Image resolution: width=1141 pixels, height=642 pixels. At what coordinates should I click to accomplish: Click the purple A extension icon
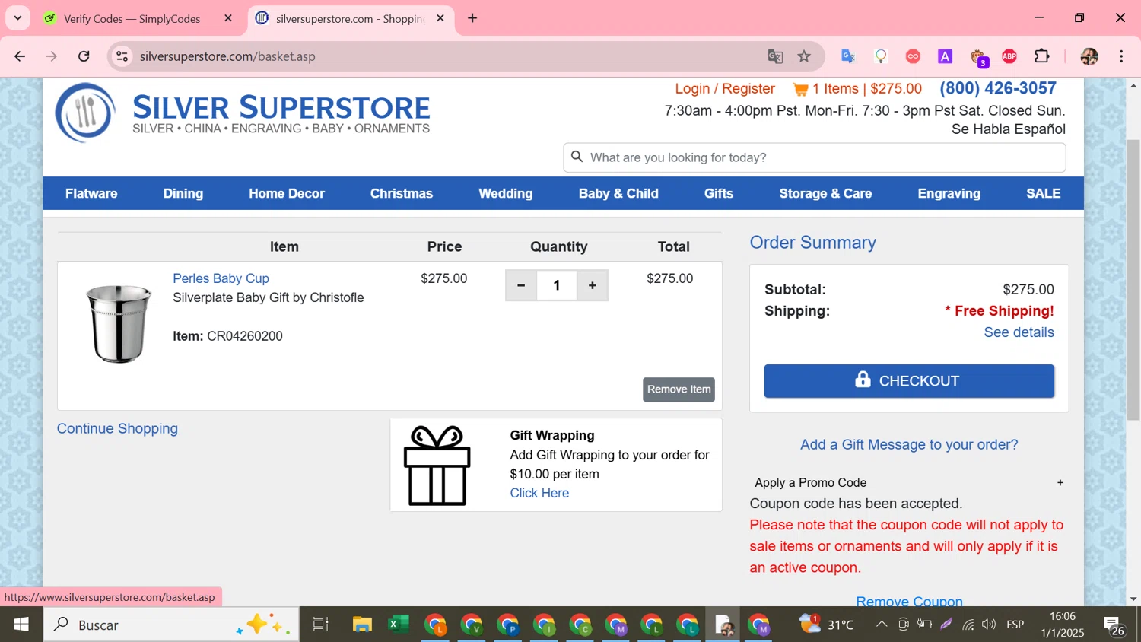(945, 56)
